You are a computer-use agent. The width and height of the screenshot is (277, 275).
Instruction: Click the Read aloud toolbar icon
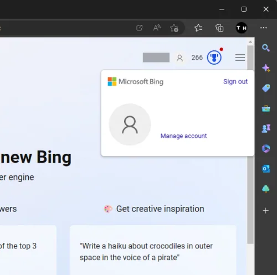(x=157, y=28)
